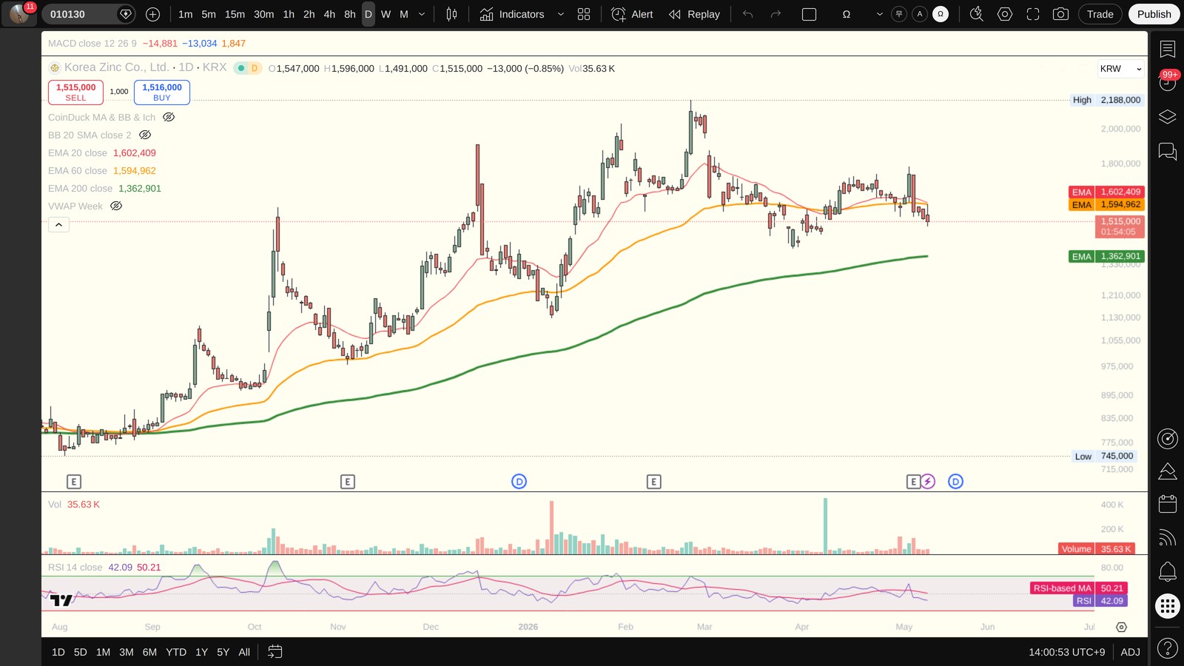The image size is (1184, 666).
Task: Open the object tree layers icon
Action: pyautogui.click(x=1167, y=117)
